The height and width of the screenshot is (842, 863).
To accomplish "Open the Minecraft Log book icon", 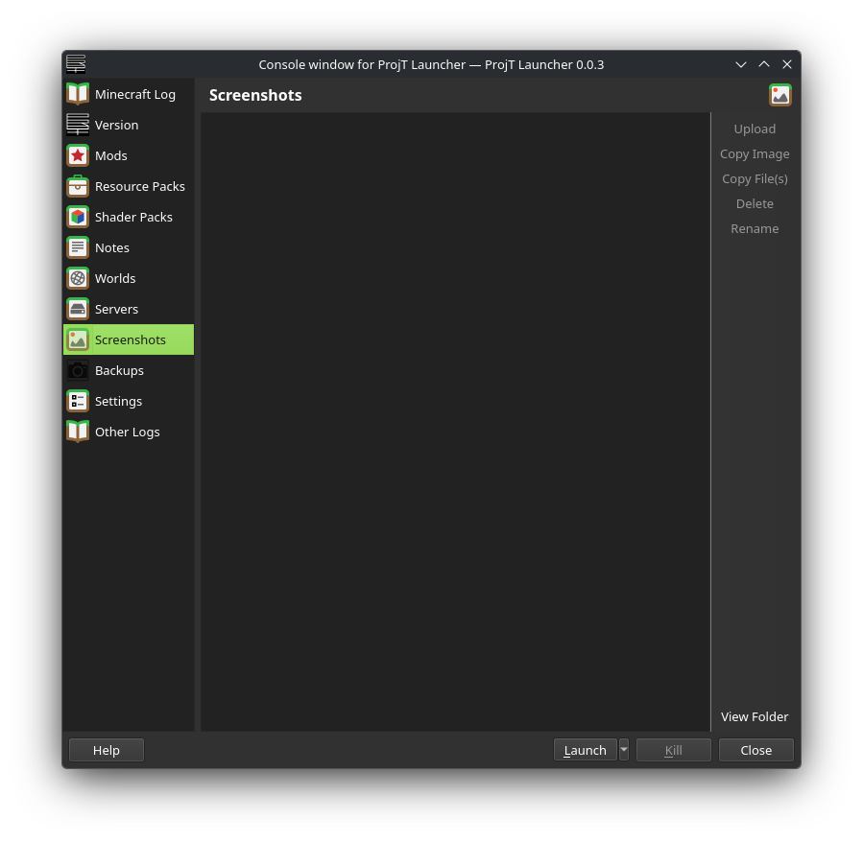I will (x=78, y=93).
